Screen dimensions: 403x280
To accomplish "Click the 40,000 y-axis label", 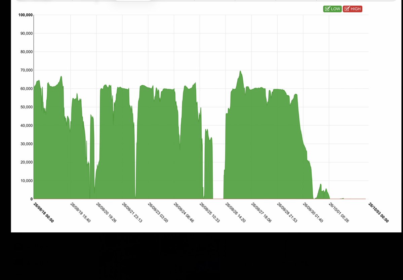I will coord(27,126).
